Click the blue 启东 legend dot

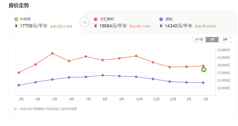coord(161,19)
